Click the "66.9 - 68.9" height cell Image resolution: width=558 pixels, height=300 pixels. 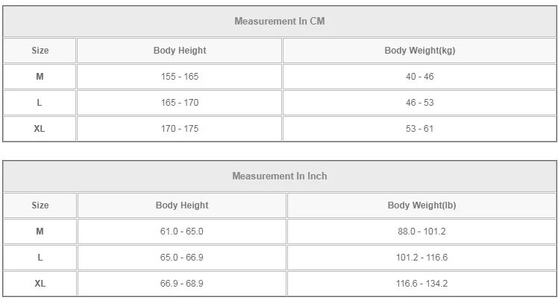click(x=182, y=284)
